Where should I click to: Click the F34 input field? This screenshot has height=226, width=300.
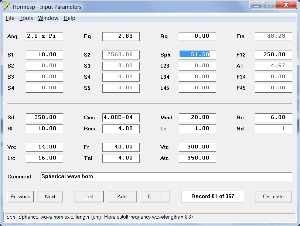tap(274, 77)
